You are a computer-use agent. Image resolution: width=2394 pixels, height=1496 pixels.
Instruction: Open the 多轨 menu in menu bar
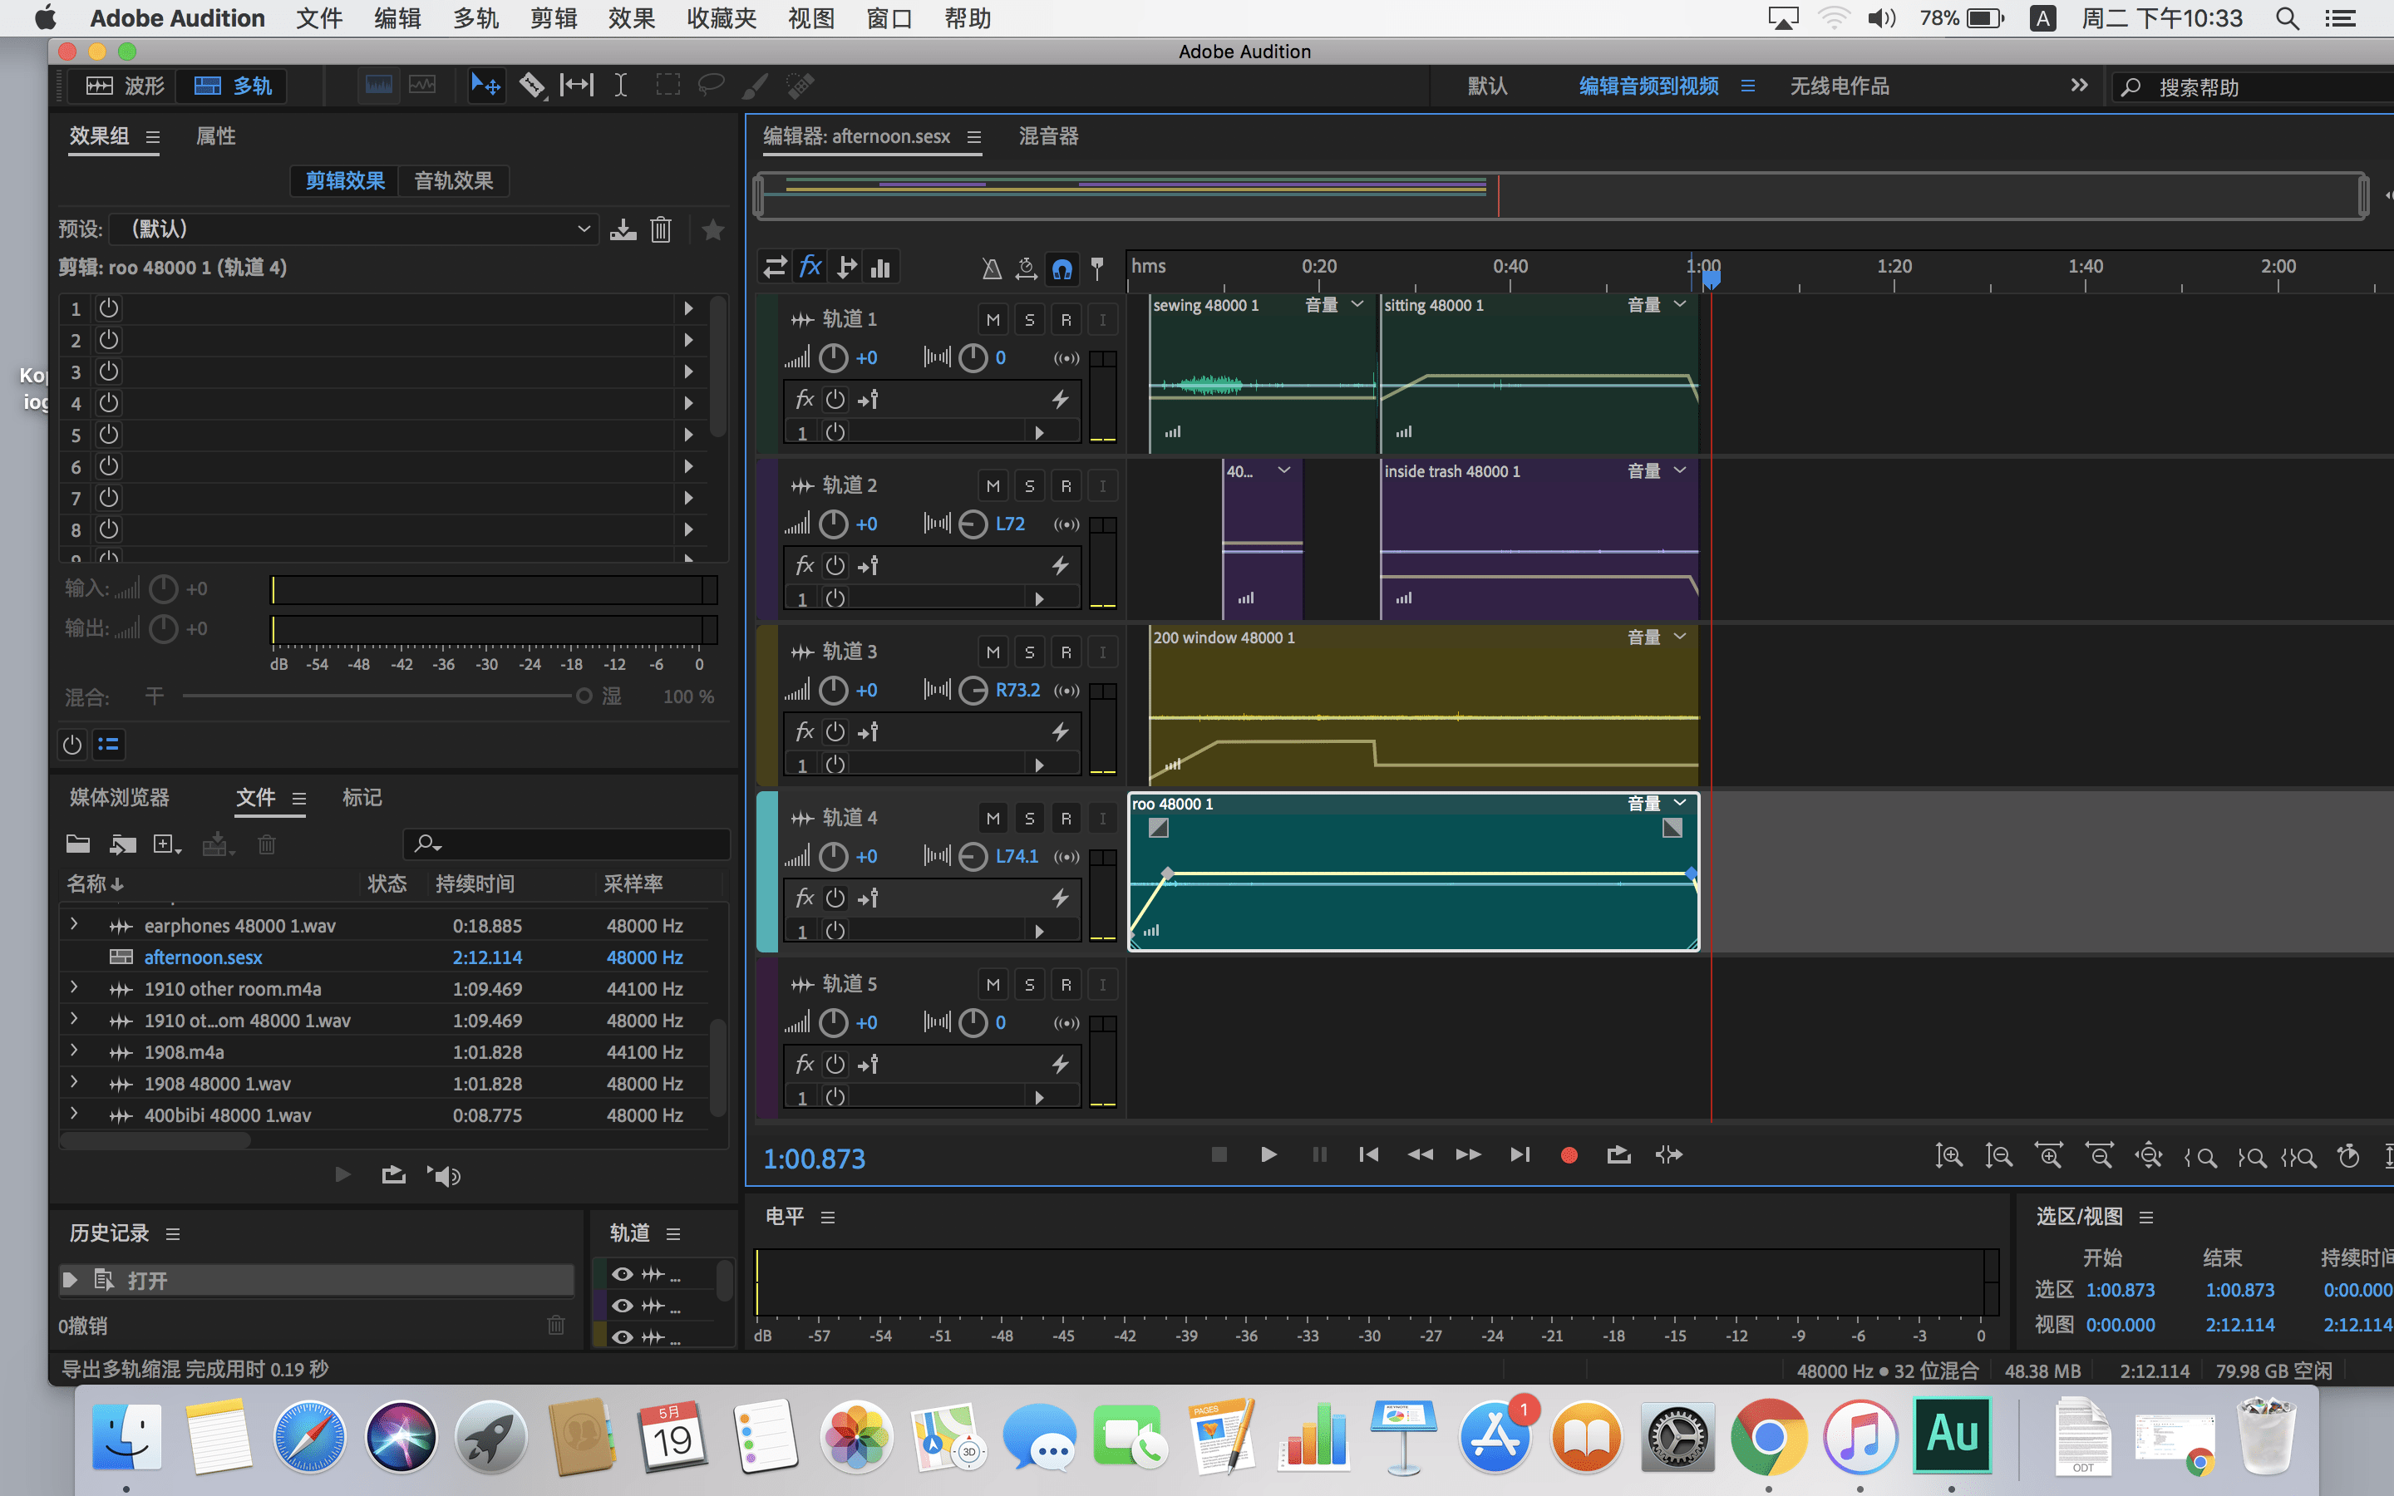[x=475, y=17]
